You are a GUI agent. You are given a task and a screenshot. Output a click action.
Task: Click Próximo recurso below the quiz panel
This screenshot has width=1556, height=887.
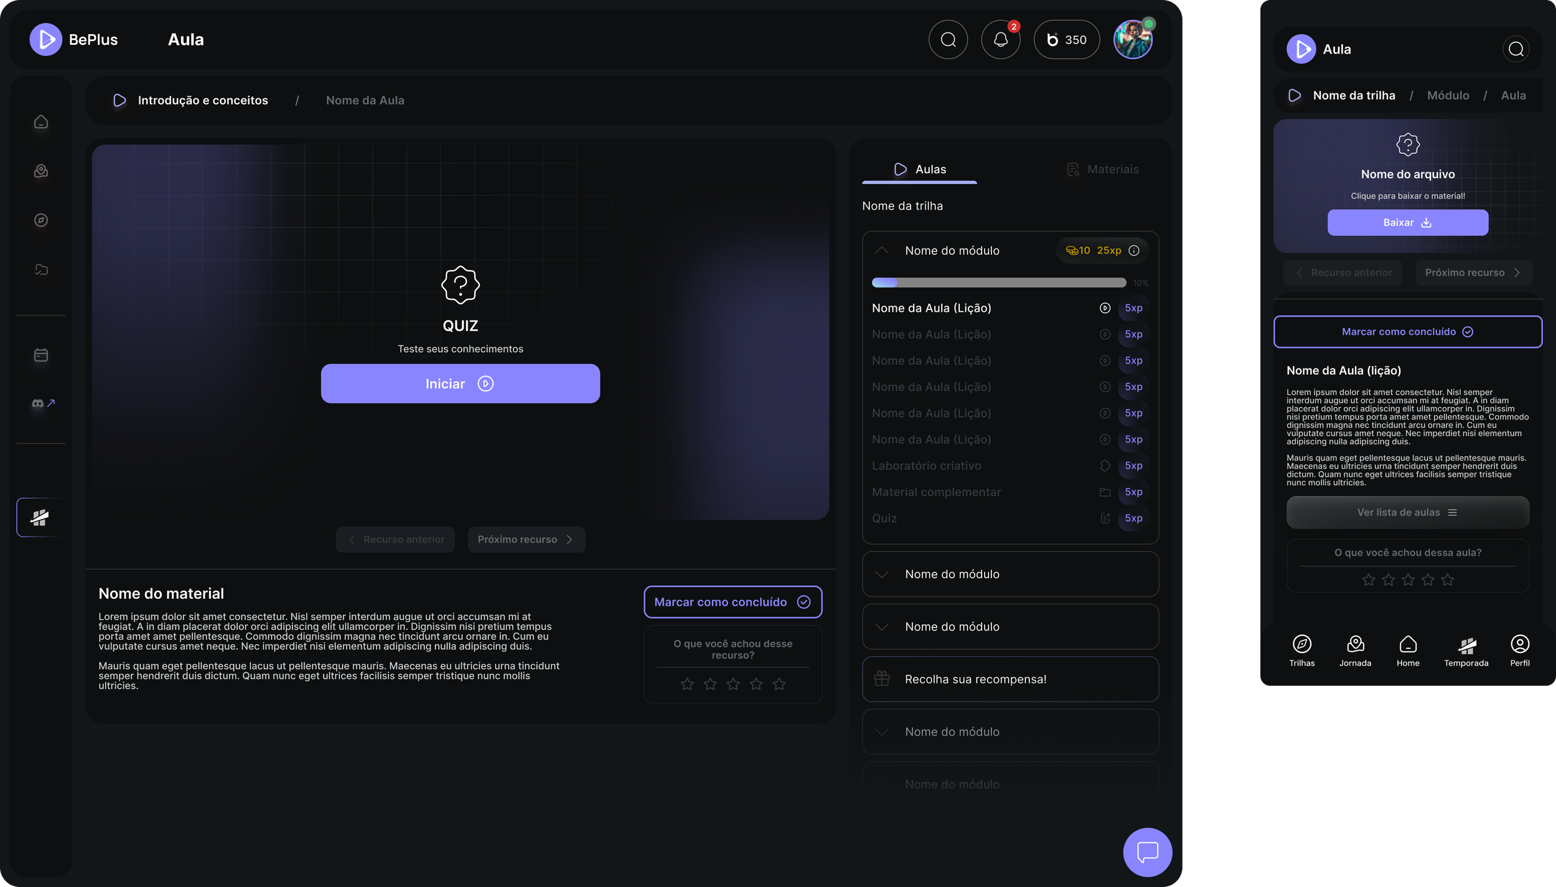pyautogui.click(x=526, y=539)
